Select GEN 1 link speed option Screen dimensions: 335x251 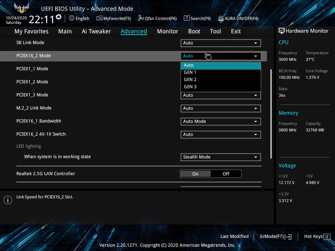[x=221, y=72]
